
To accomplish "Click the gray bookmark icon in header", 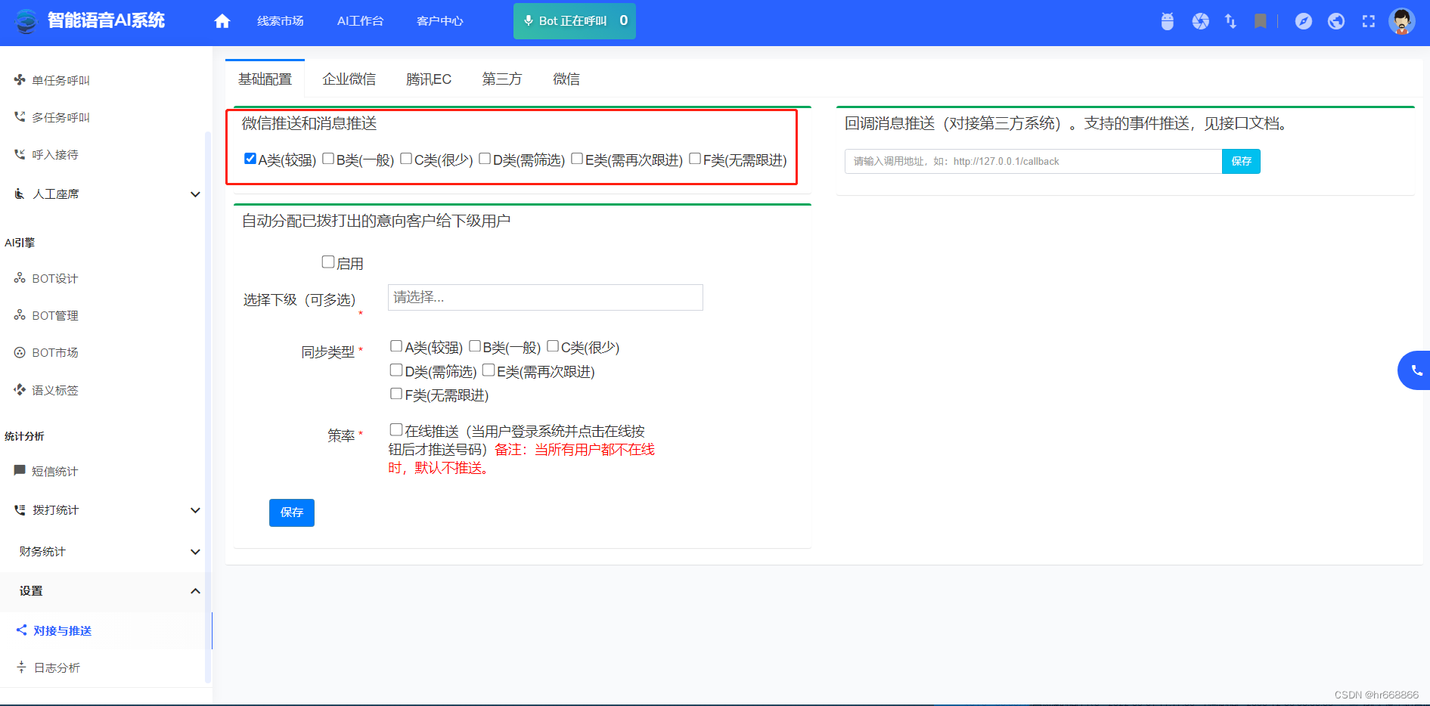I will pos(1260,21).
